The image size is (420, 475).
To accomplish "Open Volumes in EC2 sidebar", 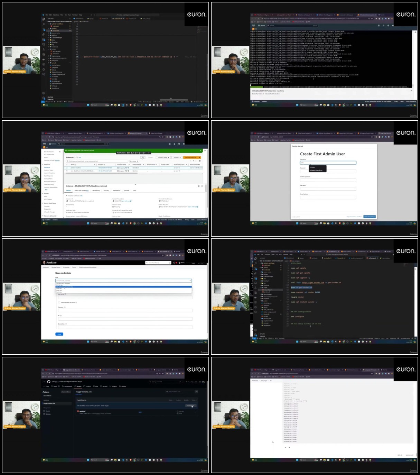I will [x=47, y=206].
